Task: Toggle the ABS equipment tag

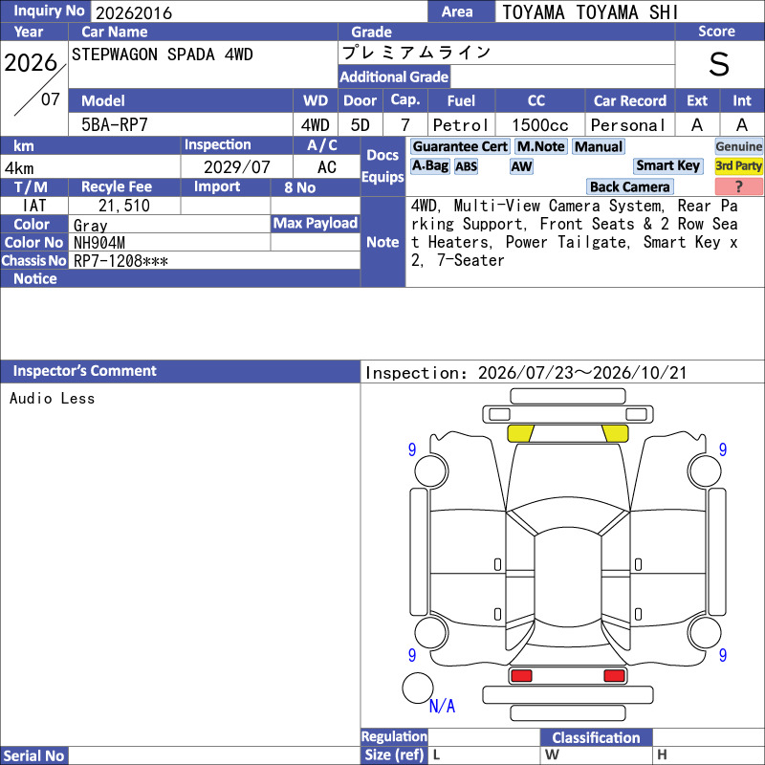Action: coord(466,165)
